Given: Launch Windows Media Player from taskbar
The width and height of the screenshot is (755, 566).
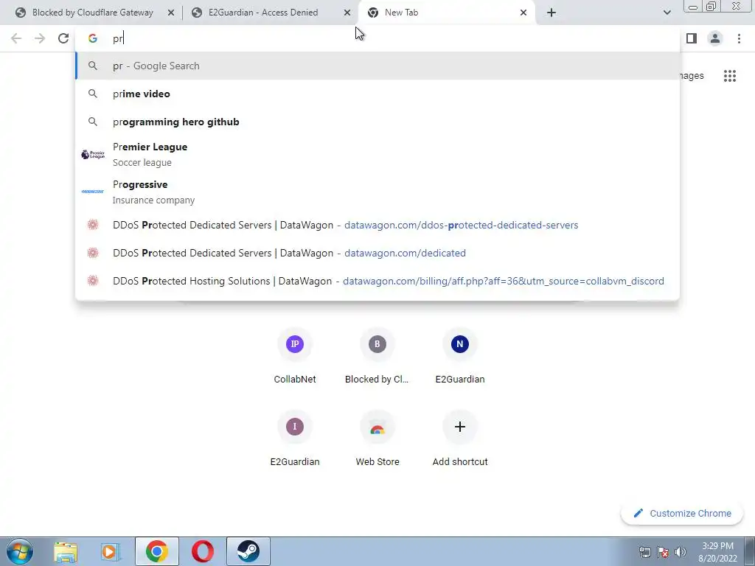Looking at the screenshot, I should click(x=111, y=551).
